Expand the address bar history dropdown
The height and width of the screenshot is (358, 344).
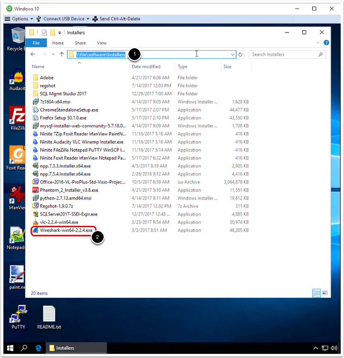(x=233, y=54)
